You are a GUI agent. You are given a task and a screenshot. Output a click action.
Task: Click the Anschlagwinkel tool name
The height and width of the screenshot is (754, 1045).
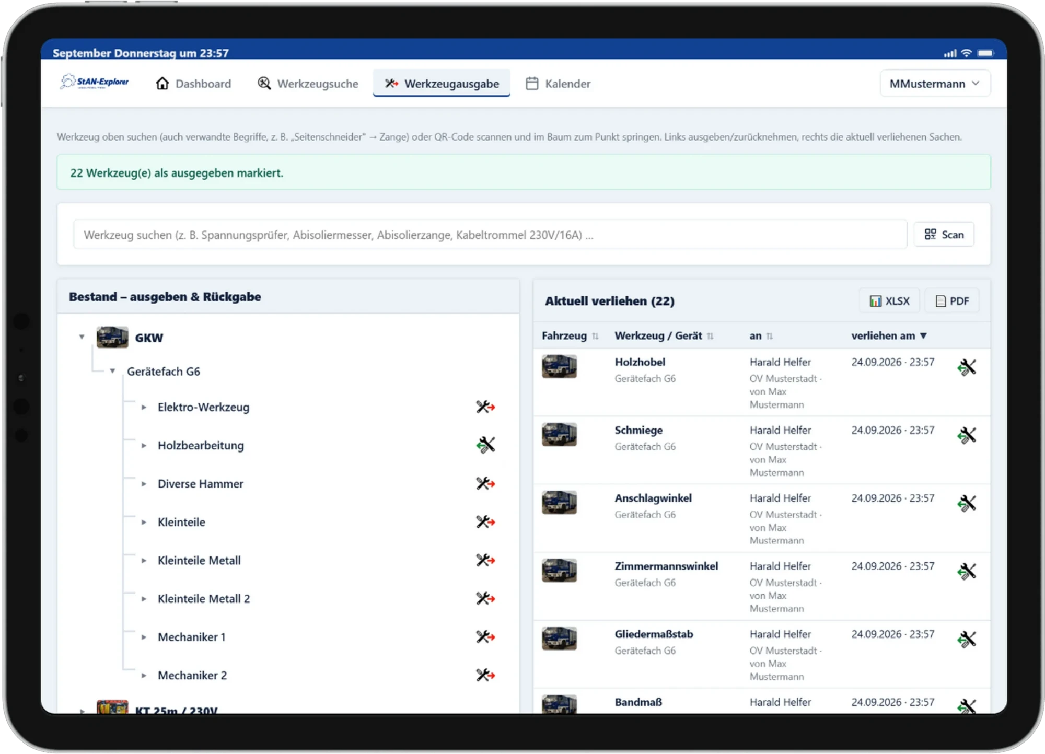pyautogui.click(x=653, y=498)
